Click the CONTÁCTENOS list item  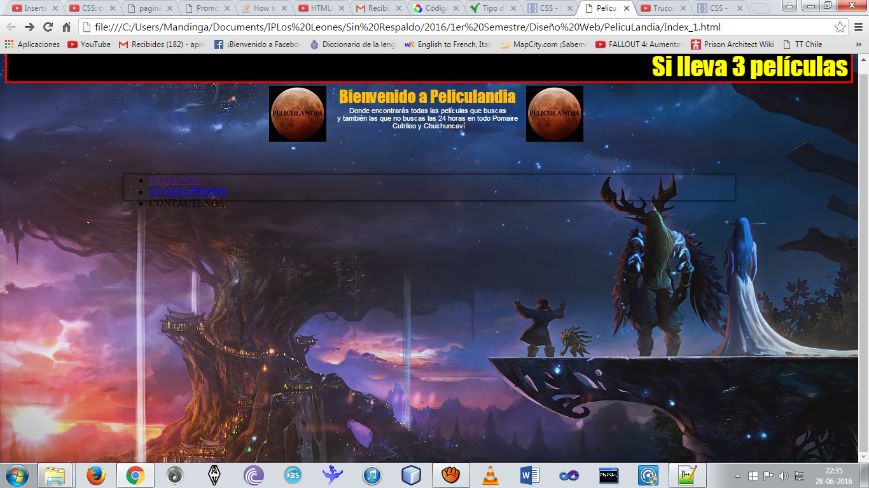click(186, 203)
